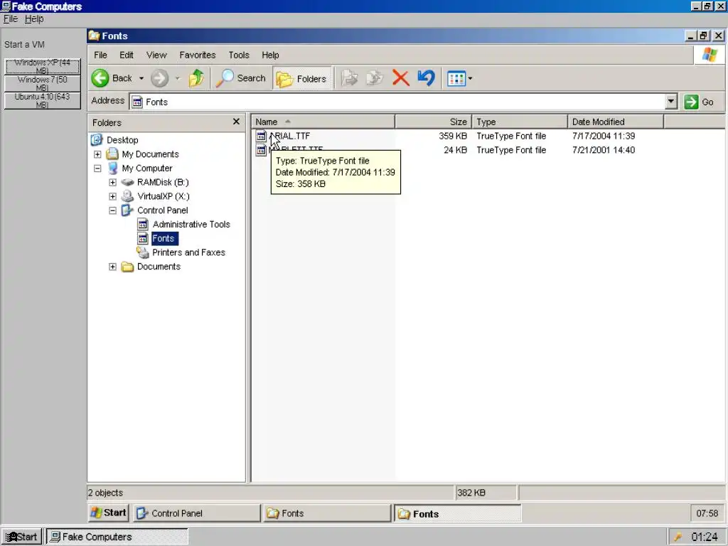Screen dimensions: 728x546
Task: Click the Windows flag logo icon
Action: 709,55
